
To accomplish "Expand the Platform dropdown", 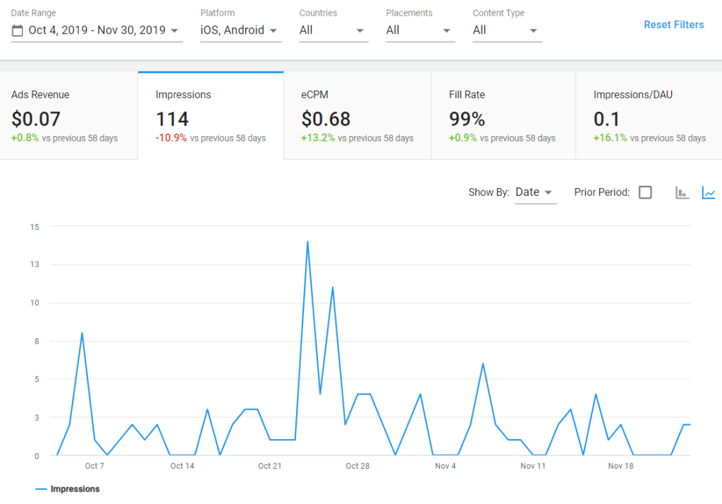I will [x=240, y=30].
